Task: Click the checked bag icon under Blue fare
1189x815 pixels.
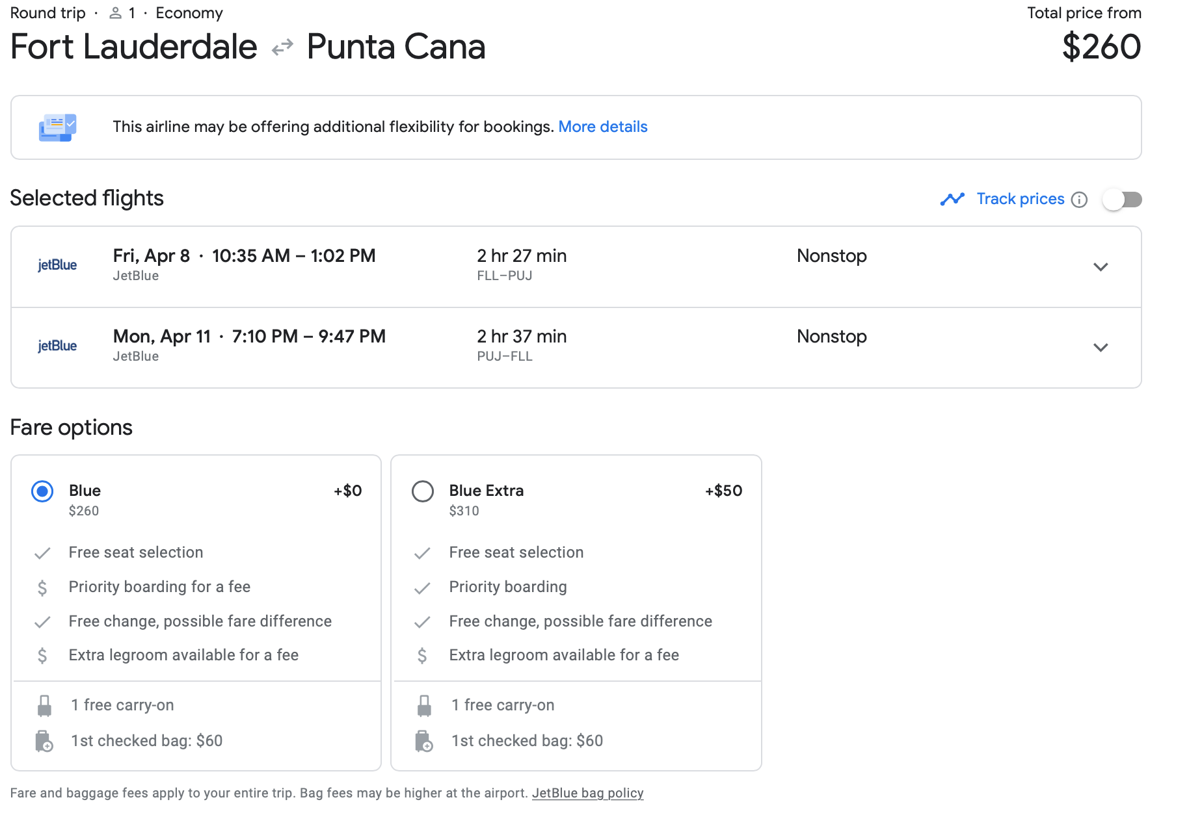Action: tap(44, 741)
